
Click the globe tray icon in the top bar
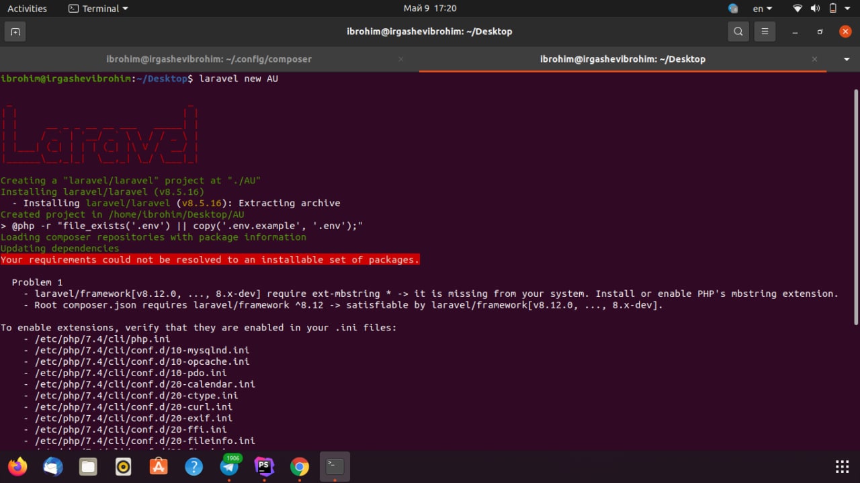pos(733,9)
